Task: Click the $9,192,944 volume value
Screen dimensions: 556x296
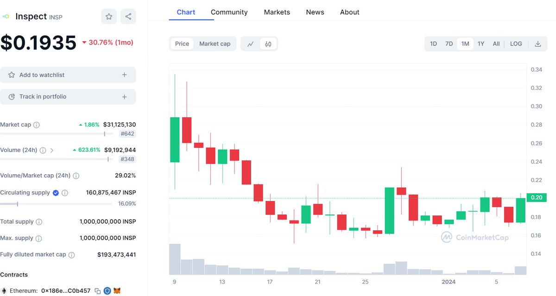Action: [x=120, y=150]
